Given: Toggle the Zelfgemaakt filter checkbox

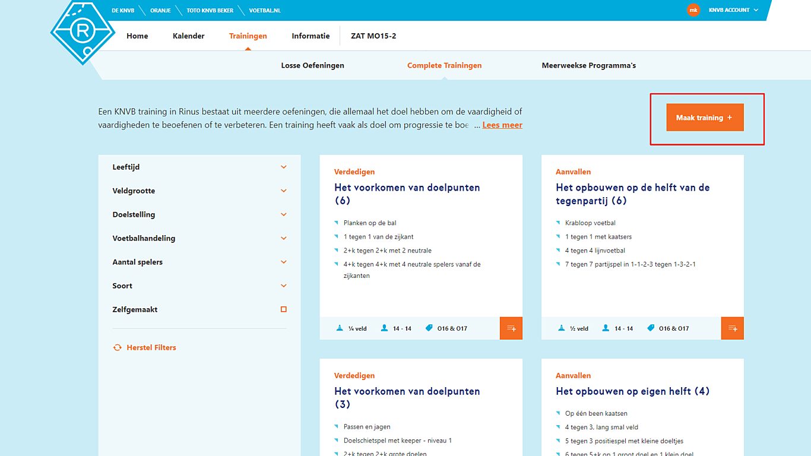Looking at the screenshot, I should pyautogui.click(x=284, y=309).
